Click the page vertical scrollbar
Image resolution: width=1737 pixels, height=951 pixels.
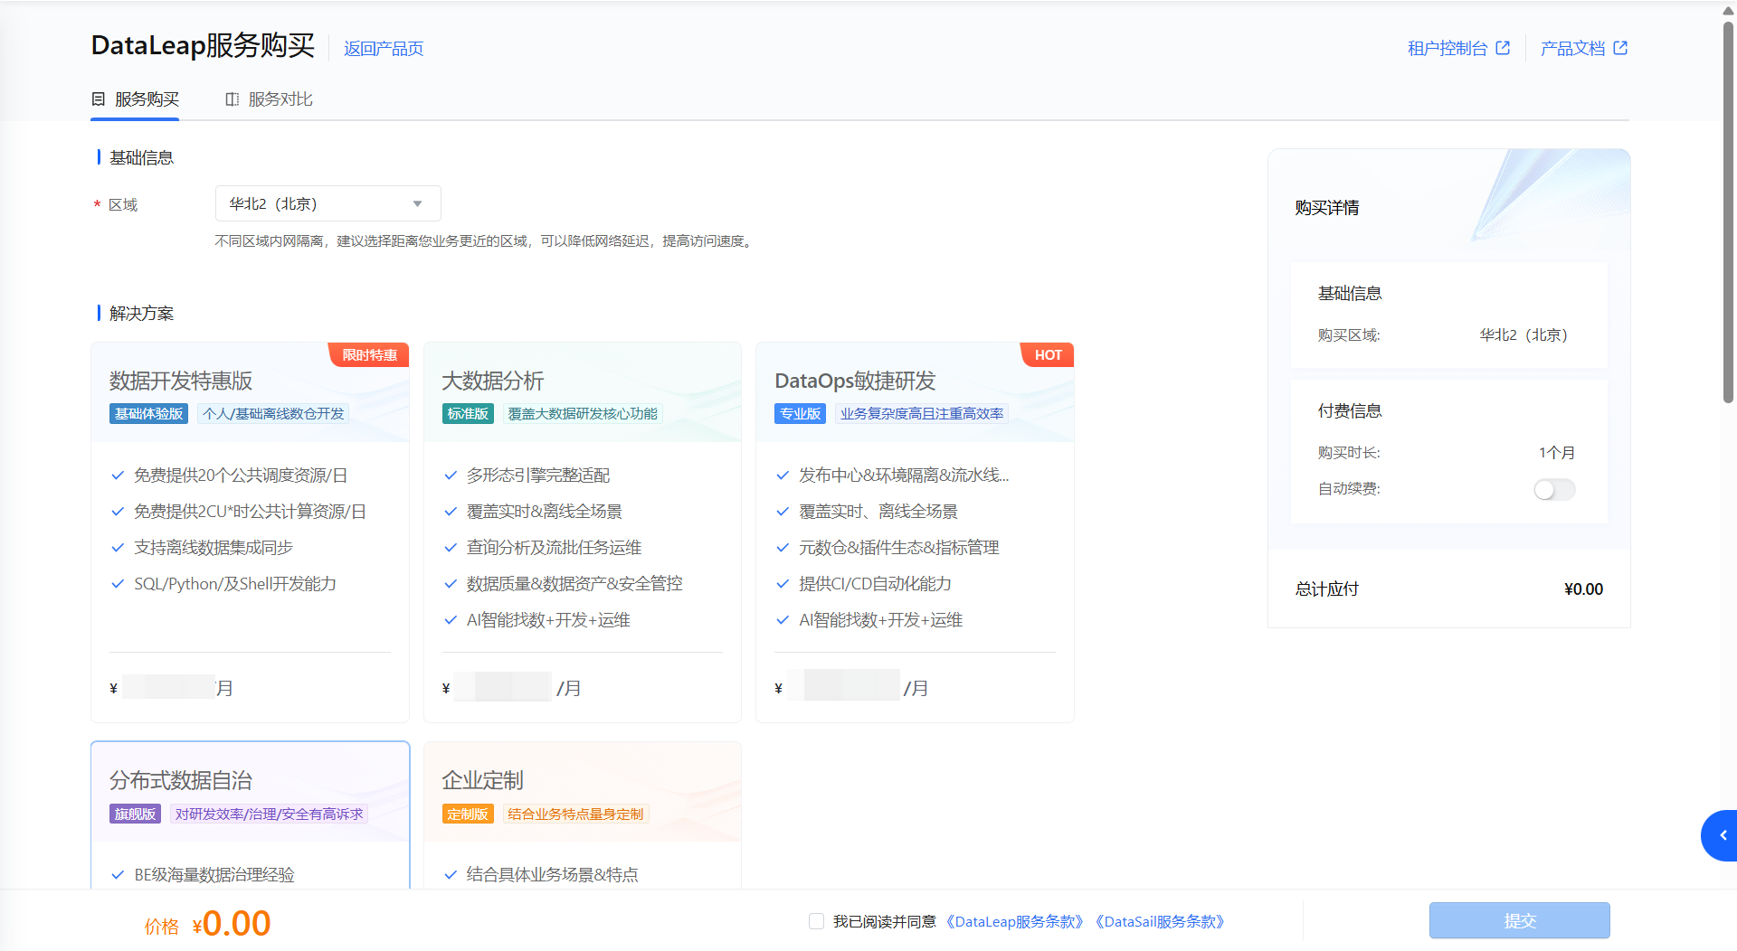pyautogui.click(x=1728, y=212)
